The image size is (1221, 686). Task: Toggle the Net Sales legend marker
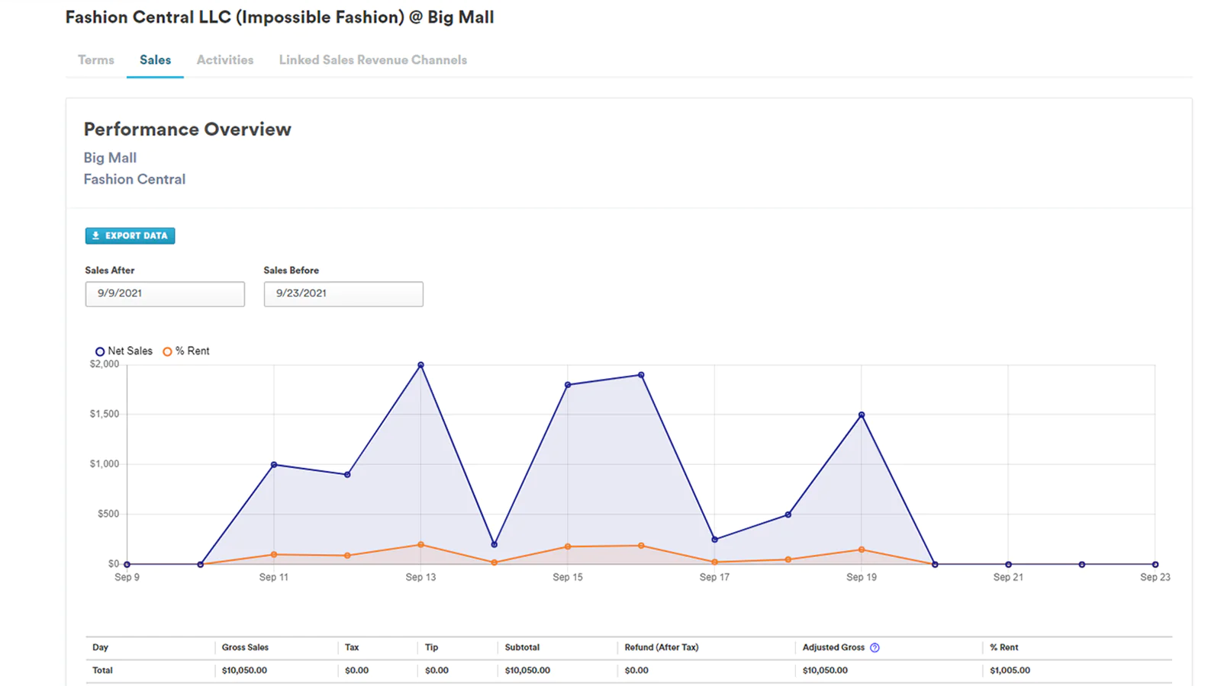100,351
